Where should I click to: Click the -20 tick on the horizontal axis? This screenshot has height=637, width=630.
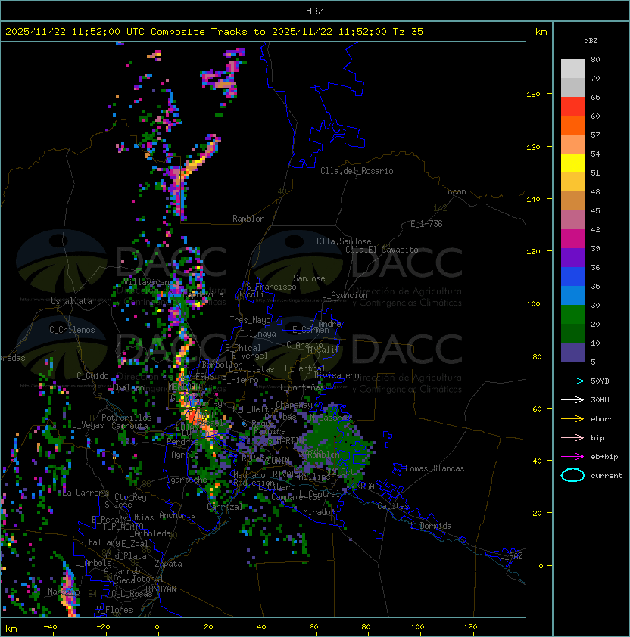[103, 627]
